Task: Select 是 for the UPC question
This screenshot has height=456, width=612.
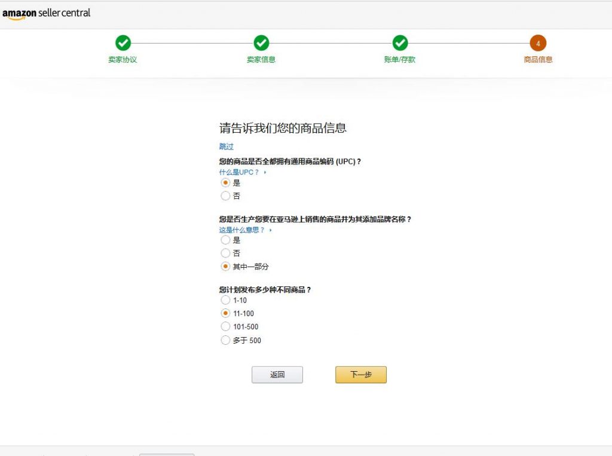Action: [x=225, y=183]
